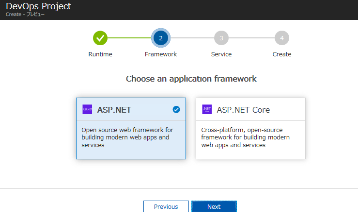The image size is (358, 221).
Task: Click the DevOps Project title
Action: coord(38,6)
